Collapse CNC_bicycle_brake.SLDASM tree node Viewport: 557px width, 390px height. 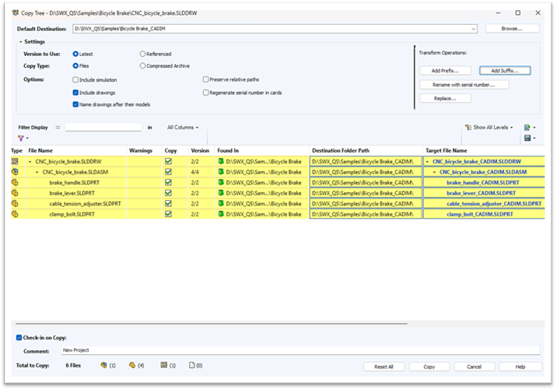click(x=37, y=172)
